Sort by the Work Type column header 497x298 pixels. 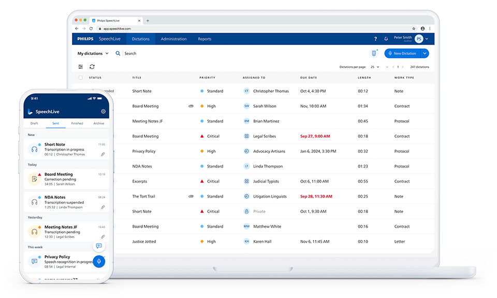[404, 78]
